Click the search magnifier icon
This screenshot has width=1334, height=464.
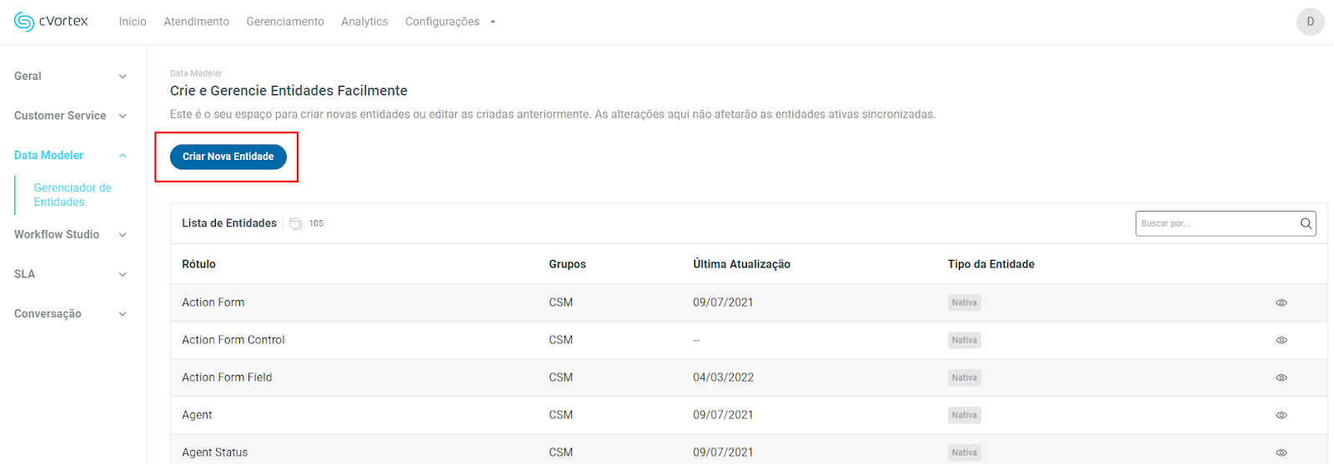1306,223
